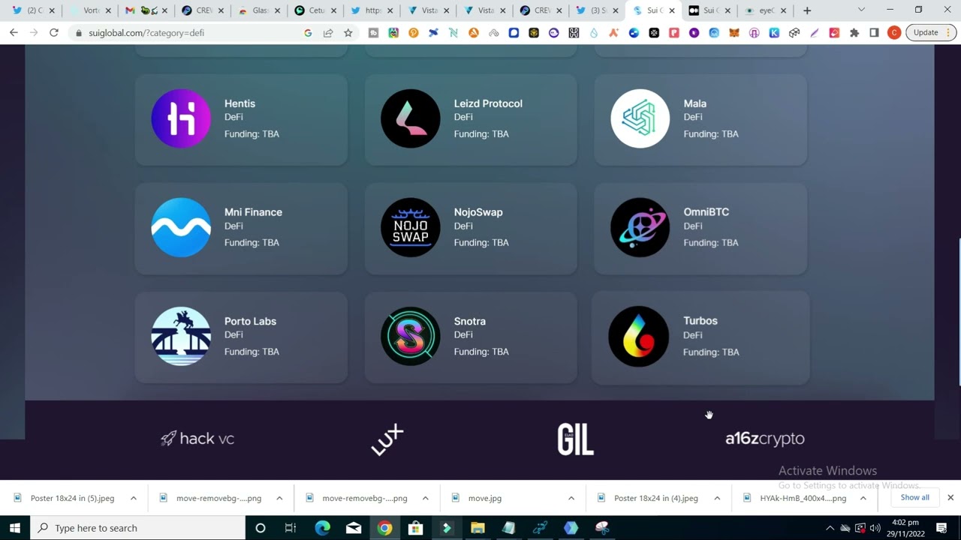
Task: Expand options for the move.jpg download
Action: [x=571, y=498]
